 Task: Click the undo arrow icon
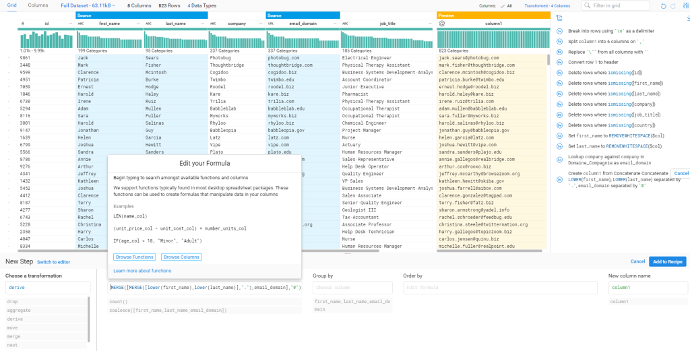[664, 5]
